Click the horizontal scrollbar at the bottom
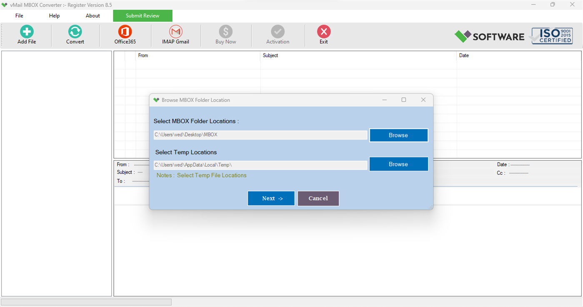 click(x=85, y=302)
